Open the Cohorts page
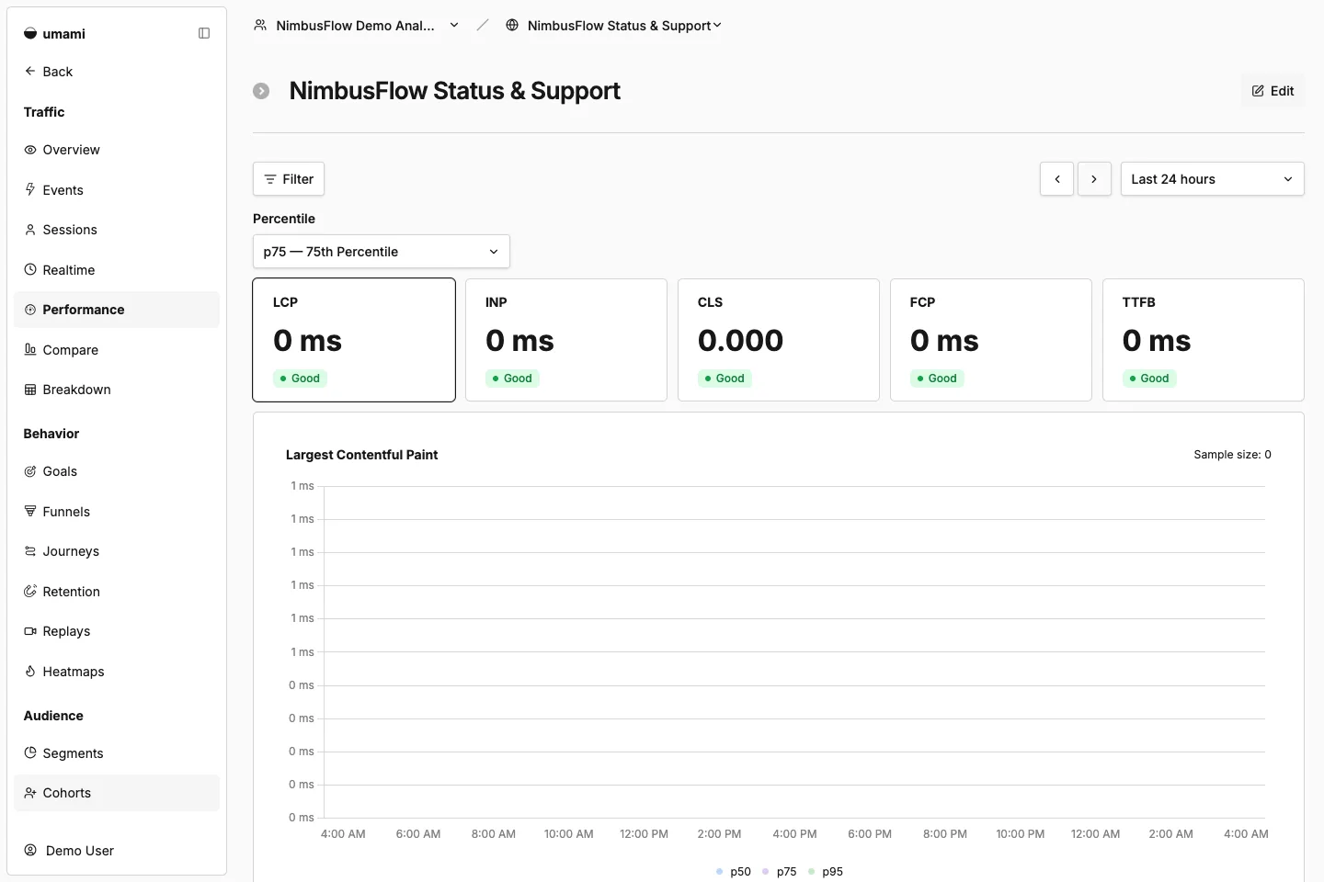The image size is (1324, 882). click(117, 793)
